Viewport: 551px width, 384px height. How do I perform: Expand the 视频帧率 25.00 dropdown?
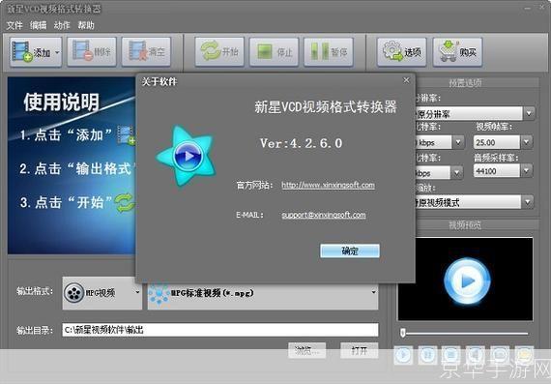(526, 142)
